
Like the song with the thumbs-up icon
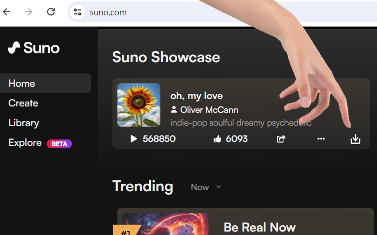tap(217, 139)
